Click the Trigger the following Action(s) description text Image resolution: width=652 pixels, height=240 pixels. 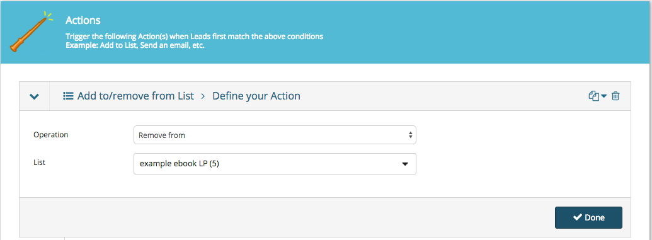coord(194,36)
